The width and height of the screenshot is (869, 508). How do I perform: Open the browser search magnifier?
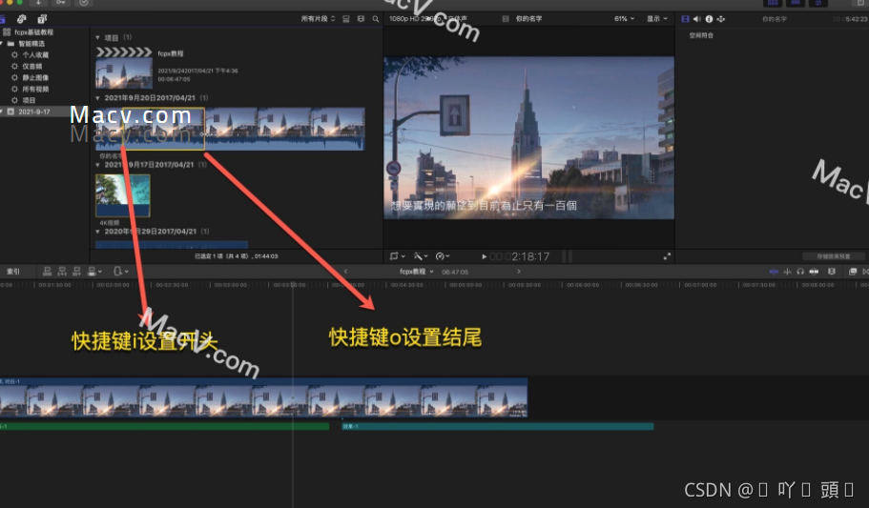pos(376,19)
